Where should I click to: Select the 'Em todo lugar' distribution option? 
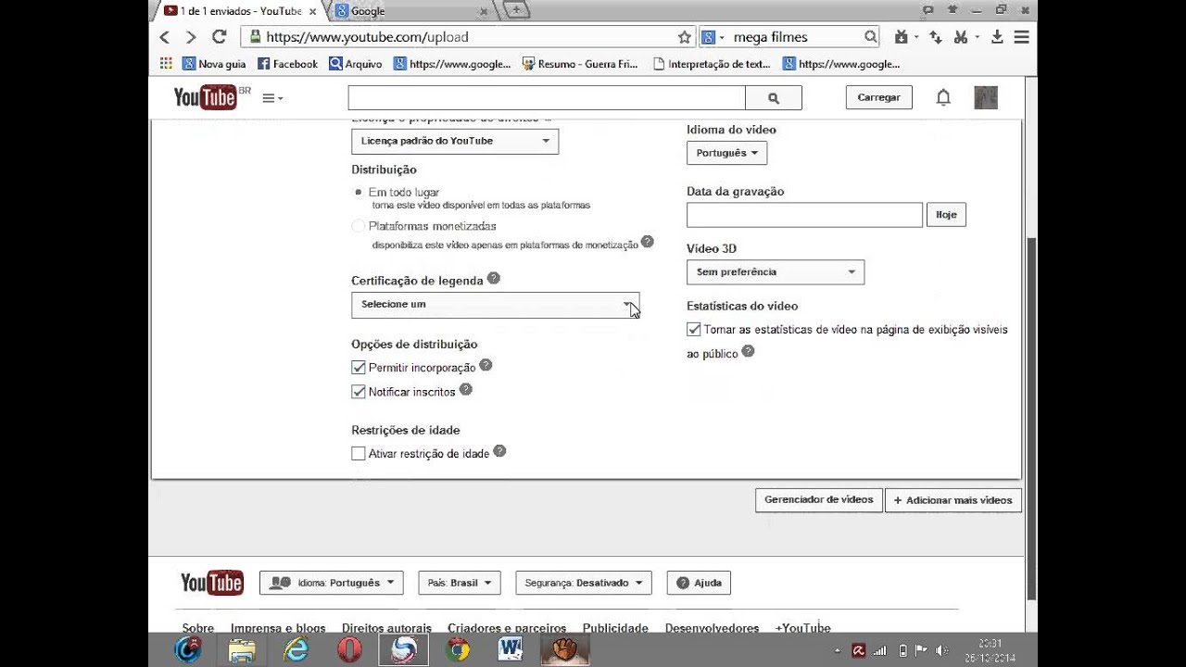tap(359, 192)
